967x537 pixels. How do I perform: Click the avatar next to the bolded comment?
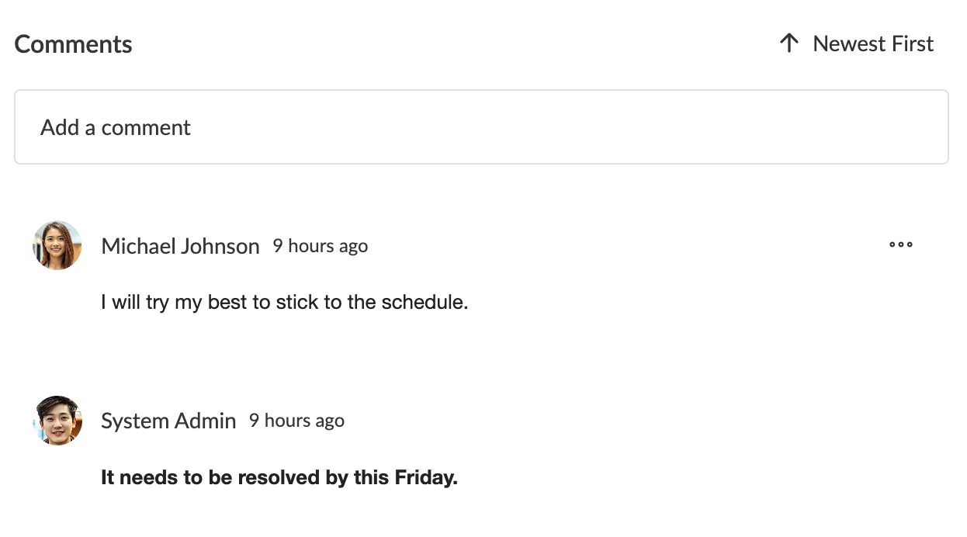click(x=57, y=420)
